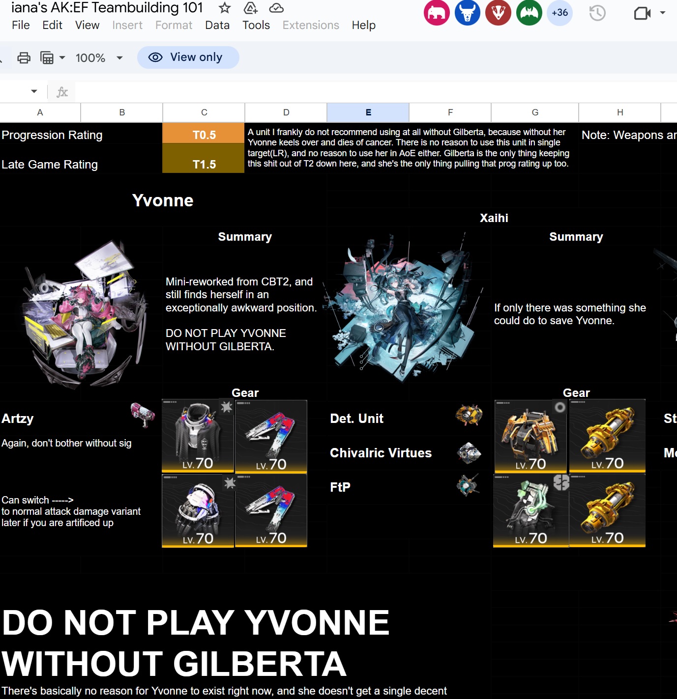Select column G header
This screenshot has height=699, width=677.
pyautogui.click(x=535, y=112)
